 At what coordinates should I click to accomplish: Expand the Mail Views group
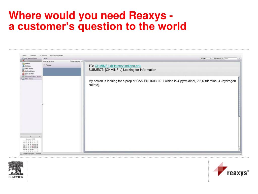click(x=21, y=79)
